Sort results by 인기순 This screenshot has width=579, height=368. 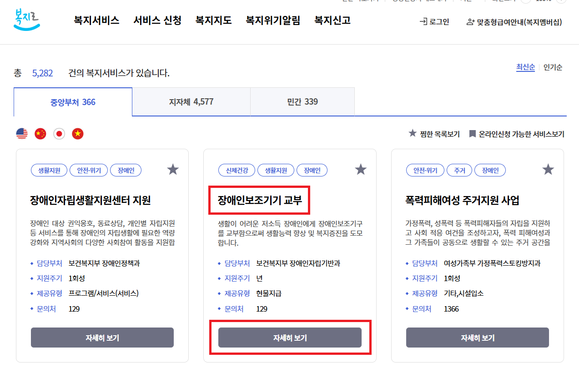(553, 67)
